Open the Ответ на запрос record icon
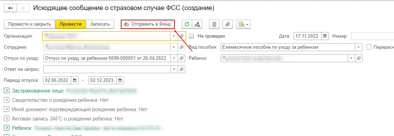This screenshot has height=136, width=394. click(x=182, y=69)
